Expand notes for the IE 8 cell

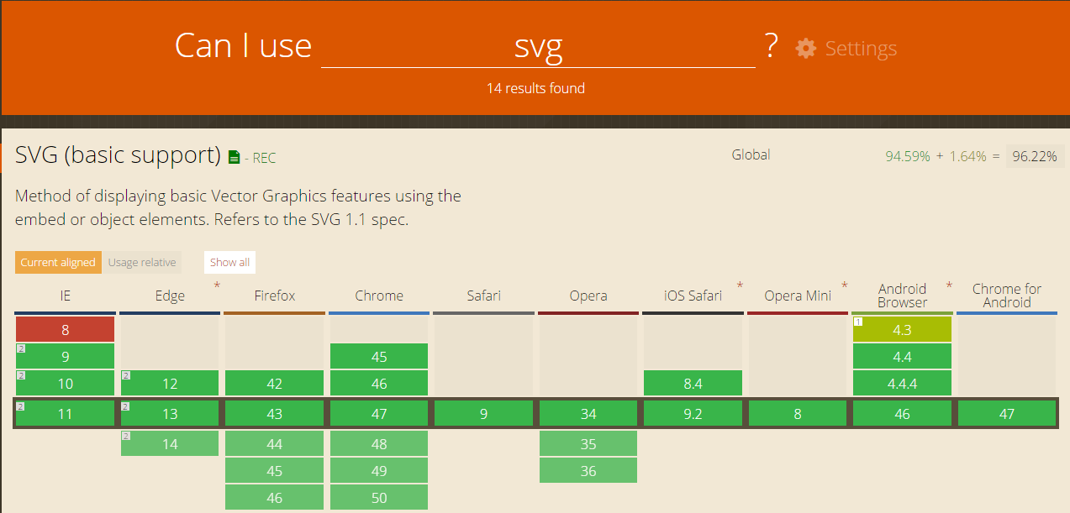pos(65,328)
